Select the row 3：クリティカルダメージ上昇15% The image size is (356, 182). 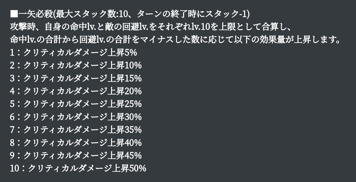click(76, 78)
